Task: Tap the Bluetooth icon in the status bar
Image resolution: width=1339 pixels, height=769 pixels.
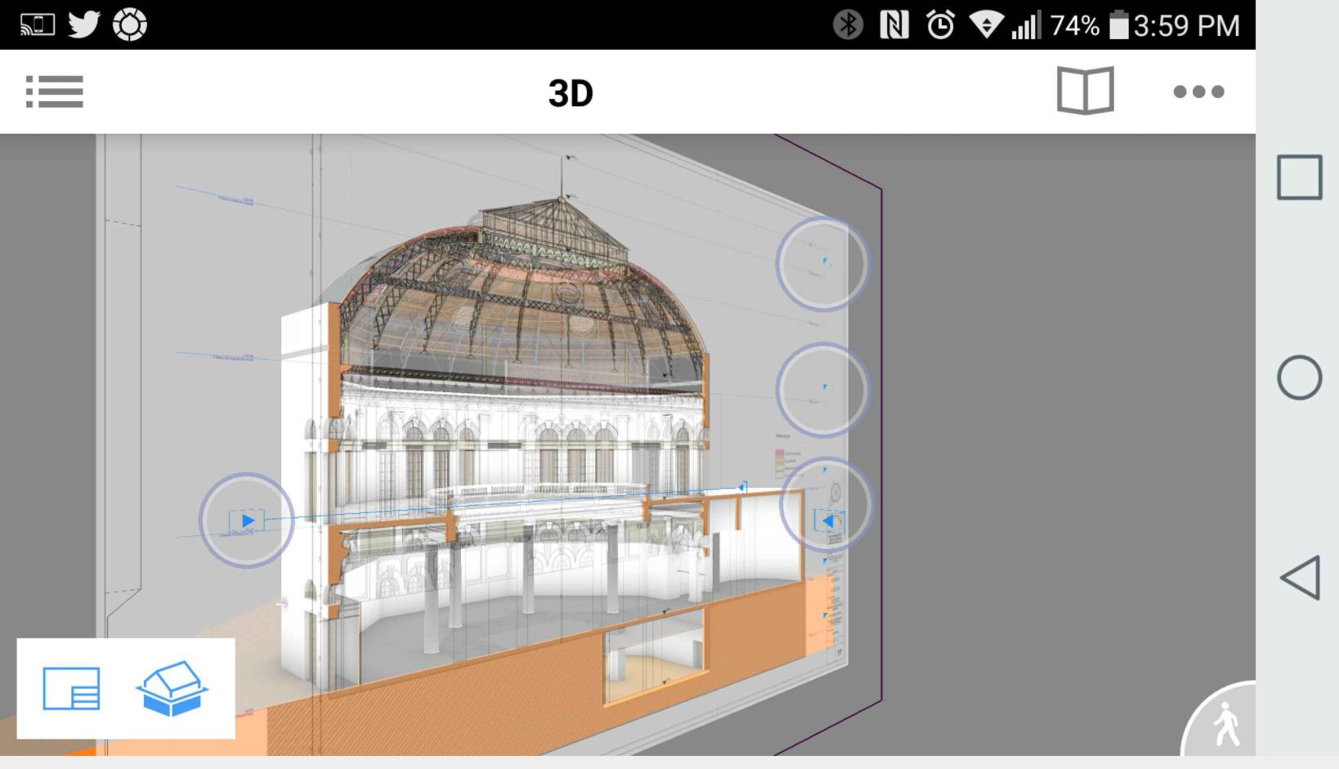Action: tap(848, 25)
